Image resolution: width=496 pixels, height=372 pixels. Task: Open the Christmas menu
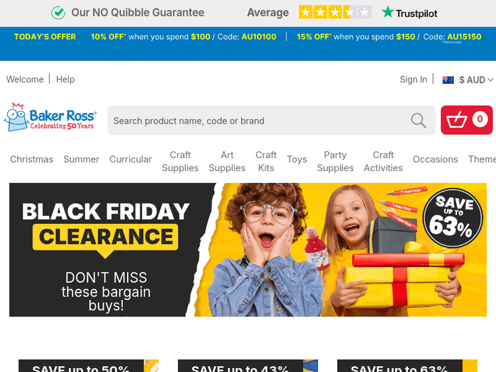[32, 159]
